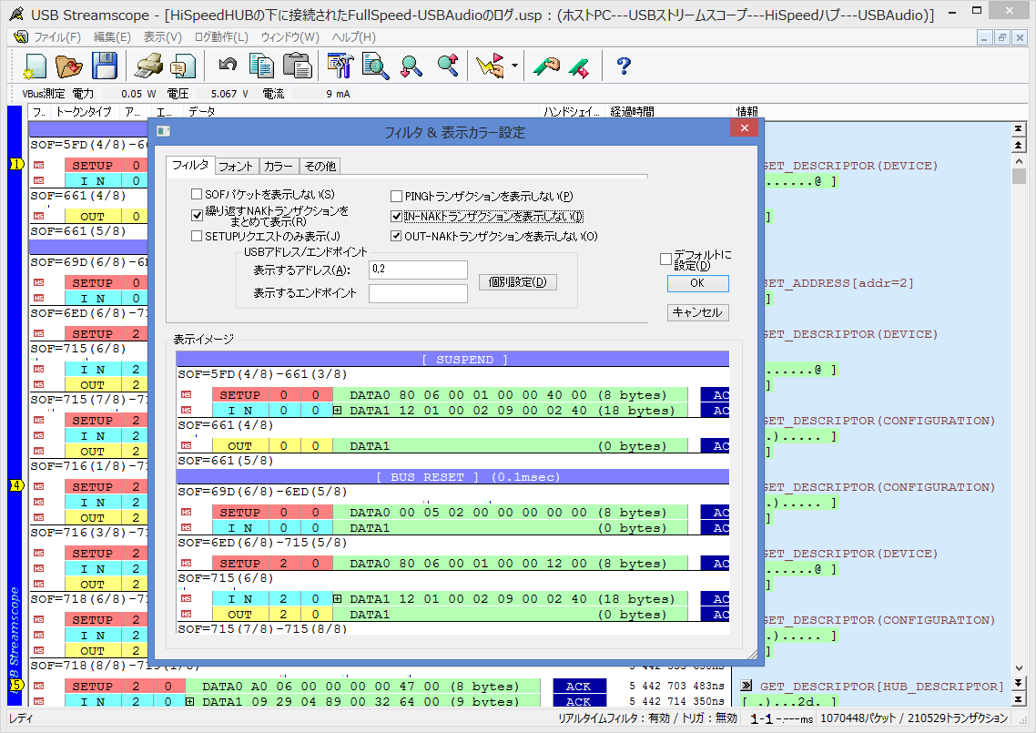1036x733 pixels.
Task: Close the フィルタ & 表示カラー設定 dialog
Action: coord(745,128)
